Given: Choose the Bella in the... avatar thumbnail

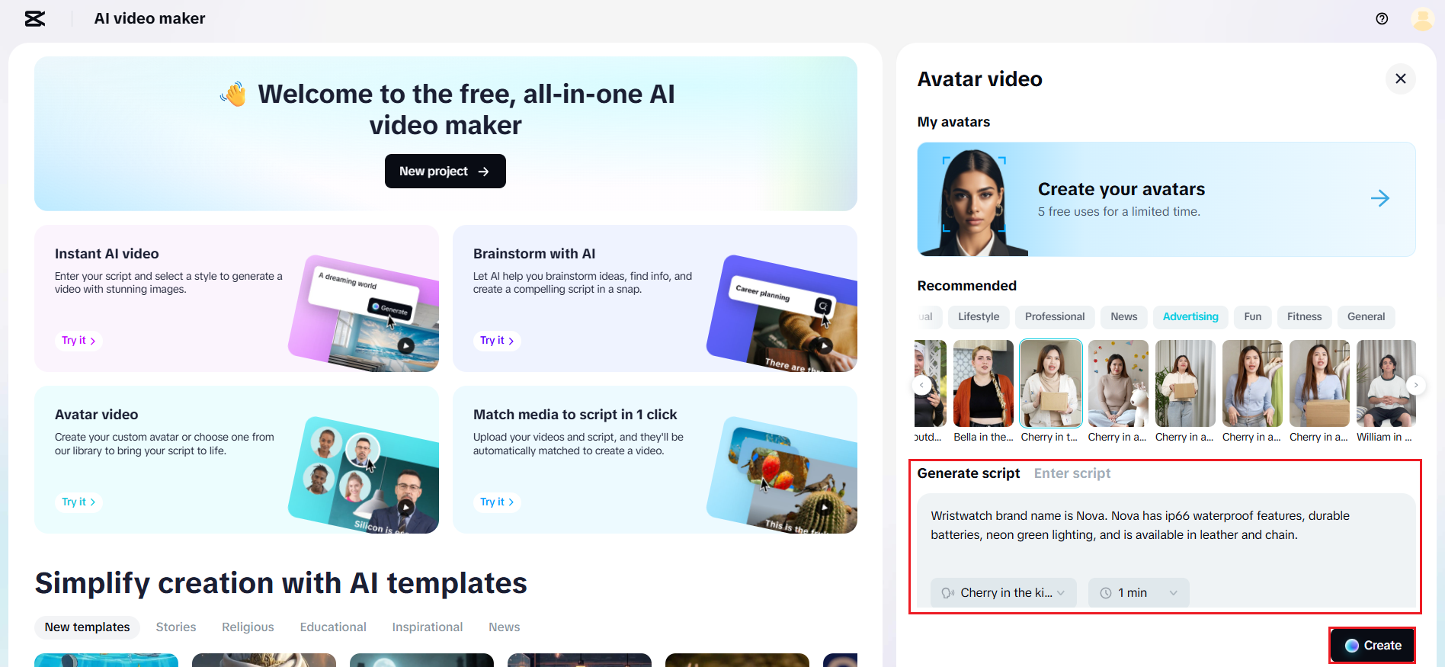Looking at the screenshot, I should pos(983,383).
